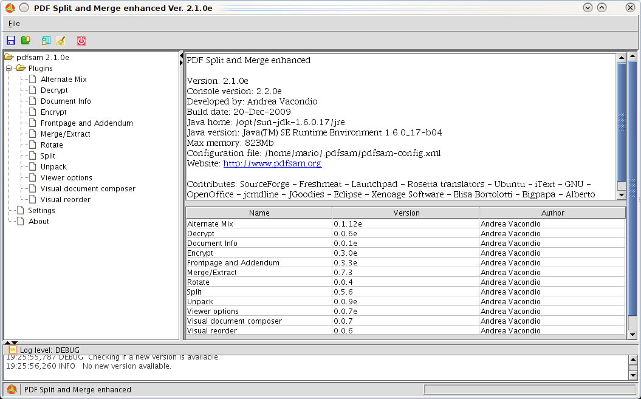The height and width of the screenshot is (399, 641).
Task: Click the info text area scroll-down arrow
Action: [x=622, y=195]
